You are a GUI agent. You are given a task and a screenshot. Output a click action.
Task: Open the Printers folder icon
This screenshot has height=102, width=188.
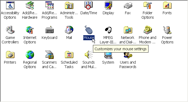[x=10, y=55]
